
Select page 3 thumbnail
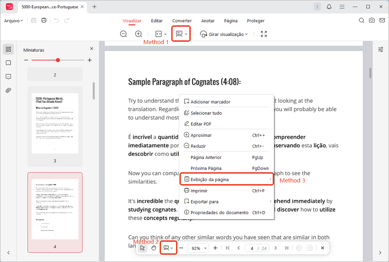click(x=55, y=126)
